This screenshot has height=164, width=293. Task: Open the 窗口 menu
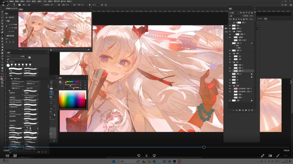tap(63, 1)
